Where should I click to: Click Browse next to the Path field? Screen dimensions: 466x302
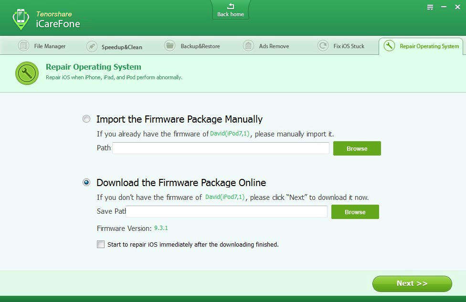pyautogui.click(x=357, y=148)
